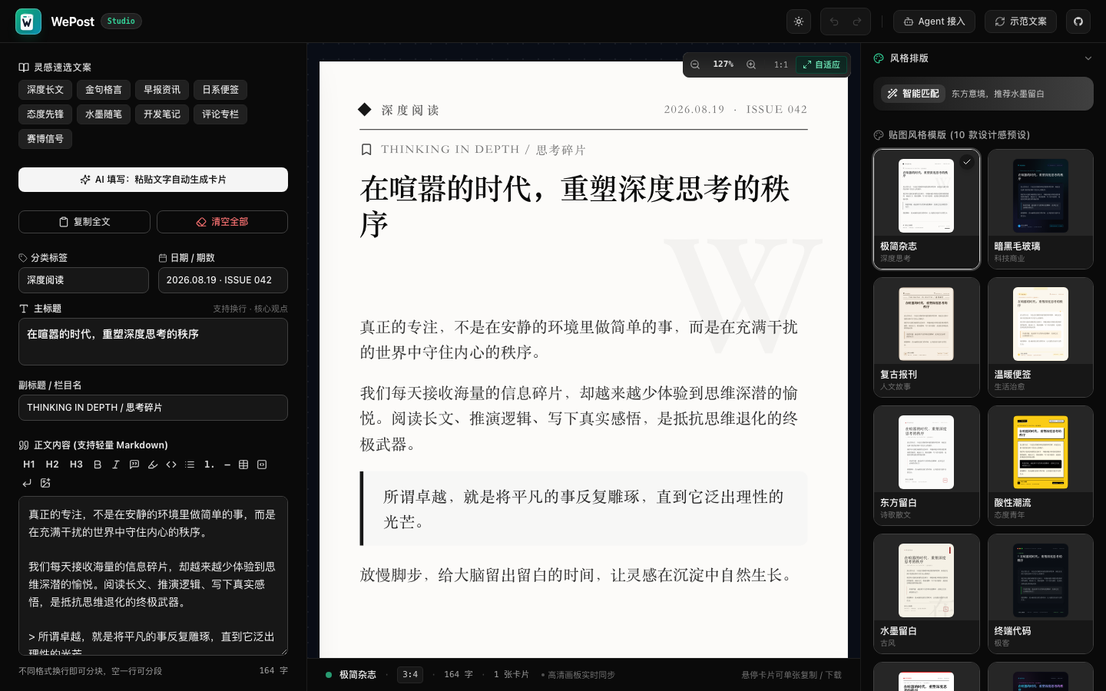
Task: Select the 水墨随笔 sample preset
Action: (x=104, y=114)
